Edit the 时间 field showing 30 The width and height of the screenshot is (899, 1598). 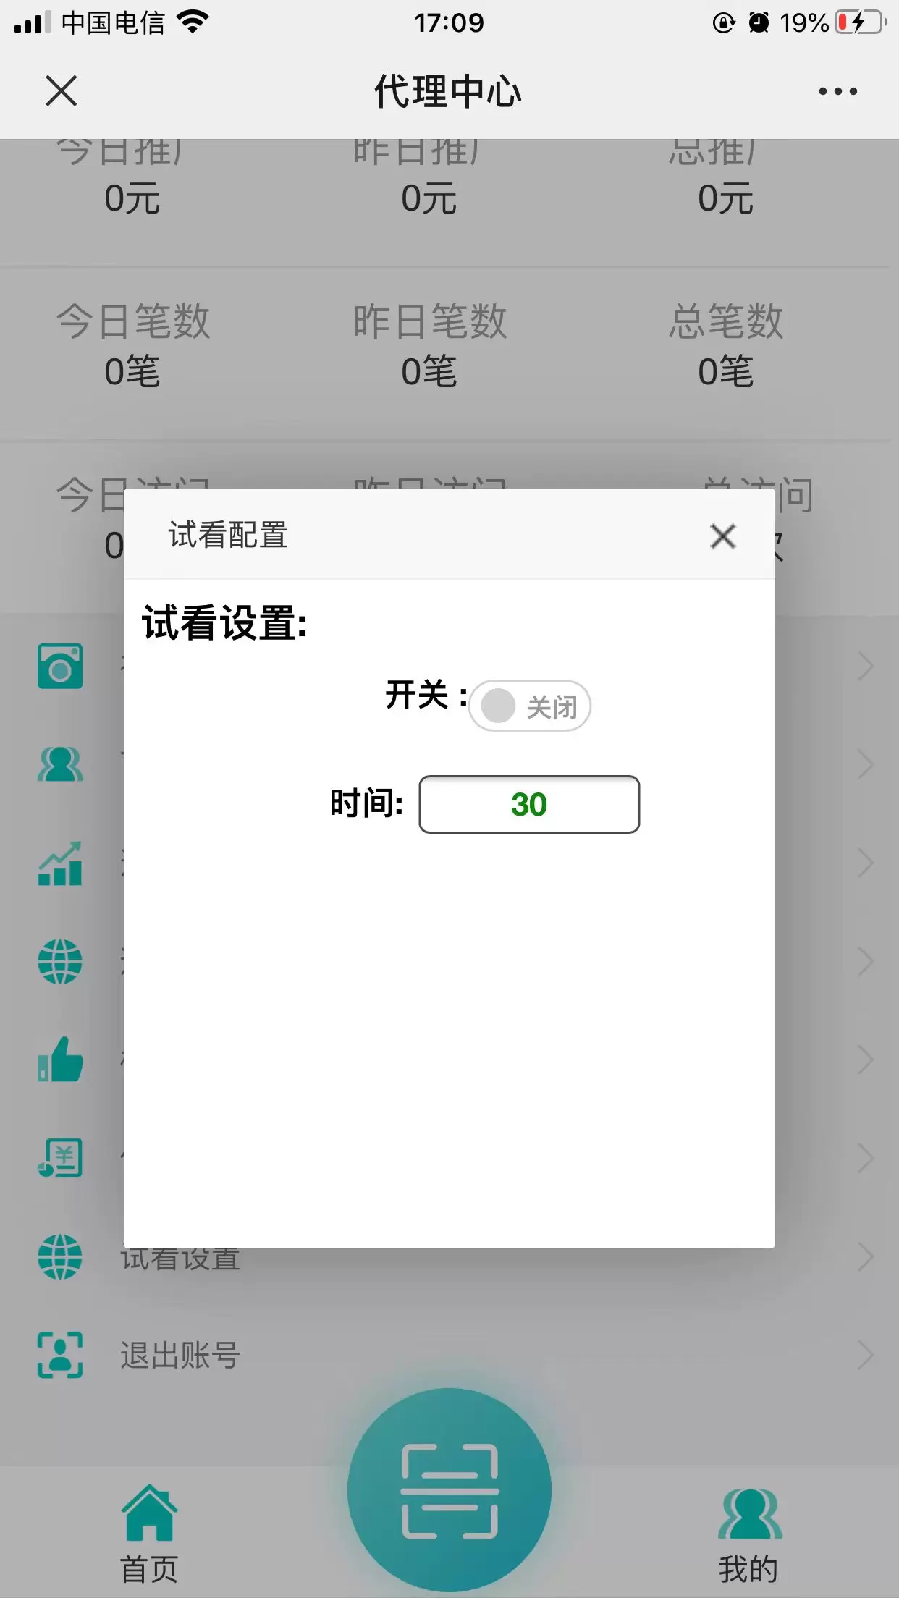pyautogui.click(x=529, y=804)
